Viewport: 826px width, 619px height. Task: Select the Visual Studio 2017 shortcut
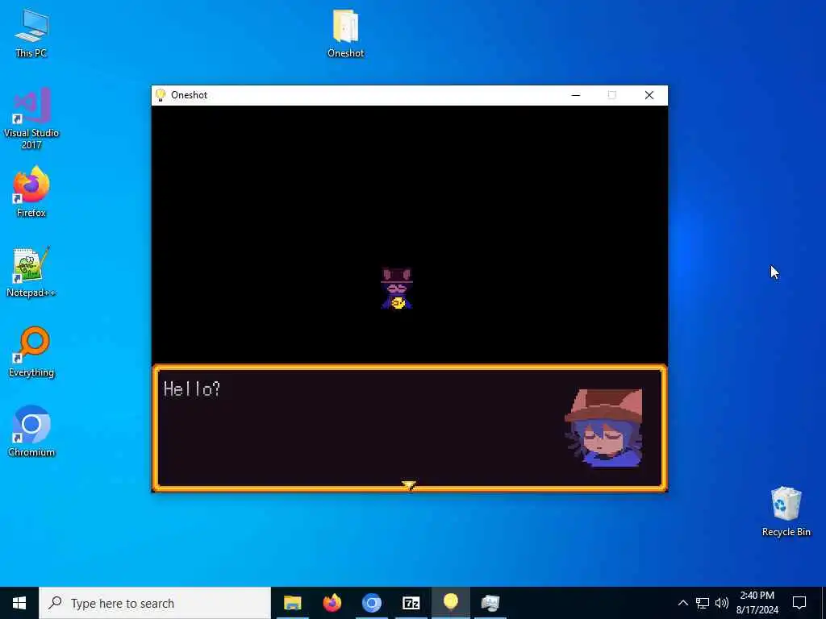[x=31, y=118]
